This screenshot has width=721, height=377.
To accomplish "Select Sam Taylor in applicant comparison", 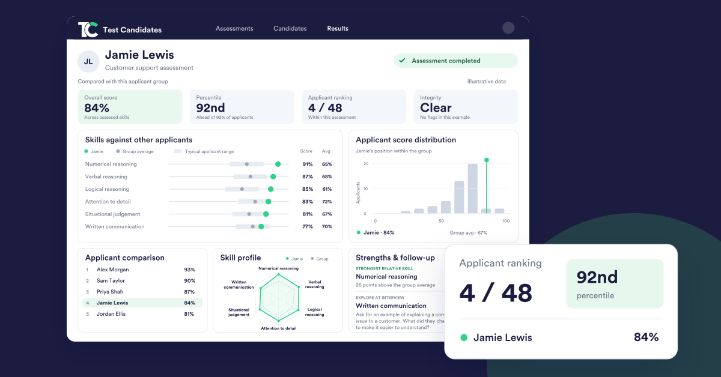I will pyautogui.click(x=142, y=280).
